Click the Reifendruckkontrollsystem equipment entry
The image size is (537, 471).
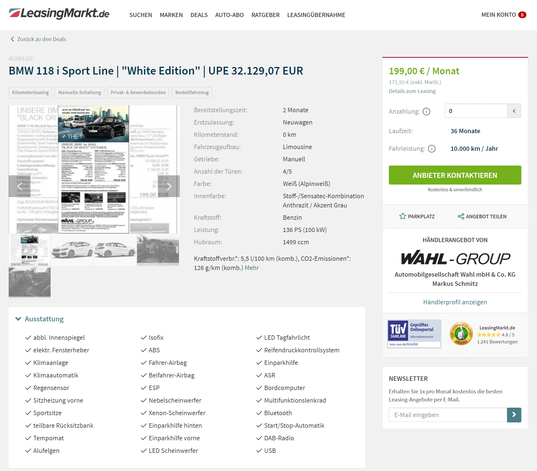[x=302, y=350]
